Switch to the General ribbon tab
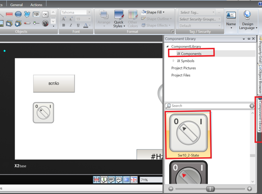 tap(17, 5)
